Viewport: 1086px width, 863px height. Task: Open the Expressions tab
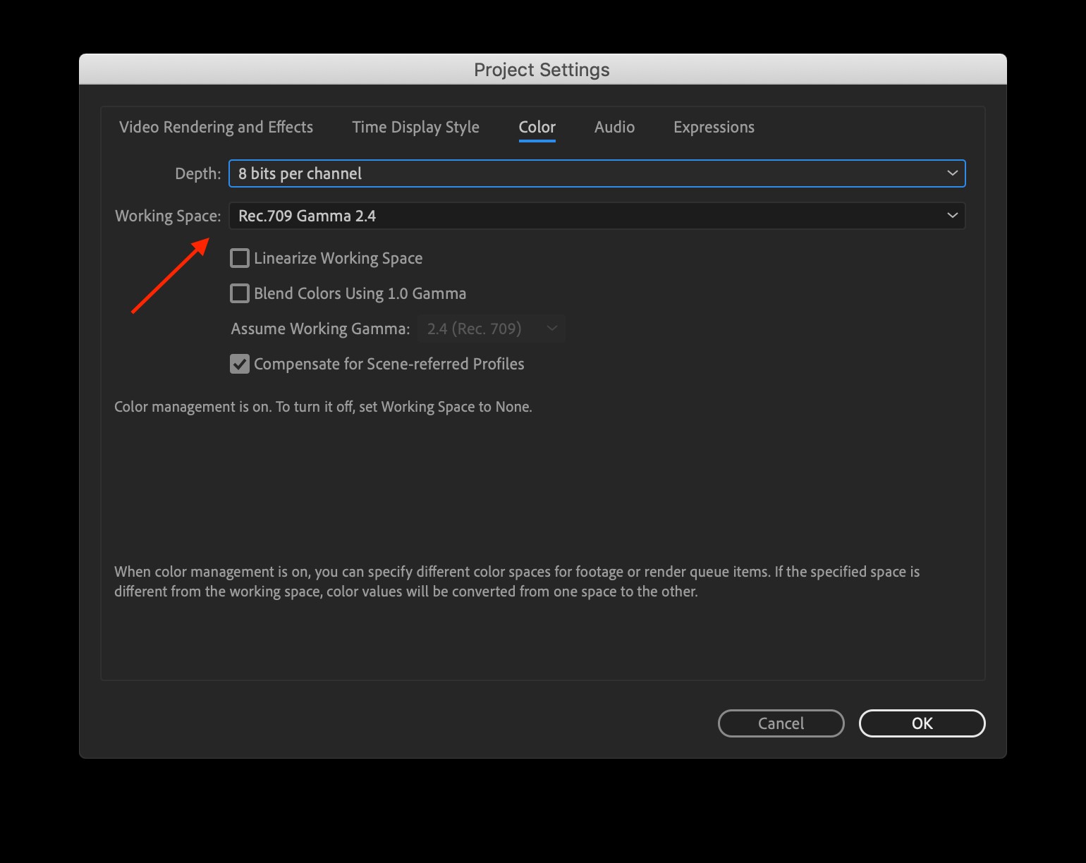click(x=714, y=127)
